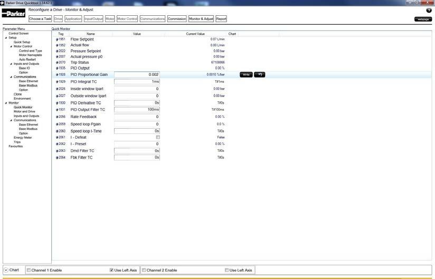
Task: Expand the Chart panel chevron
Action: click(x=6, y=270)
